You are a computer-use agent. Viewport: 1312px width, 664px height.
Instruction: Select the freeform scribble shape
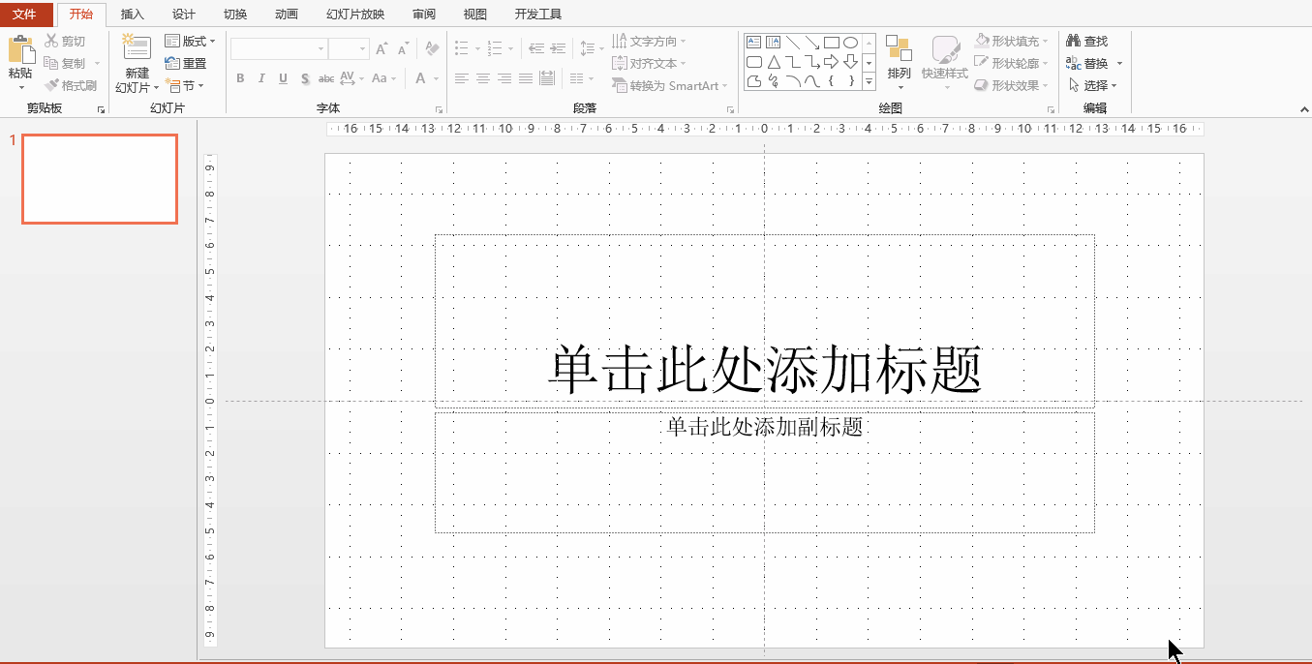(773, 81)
